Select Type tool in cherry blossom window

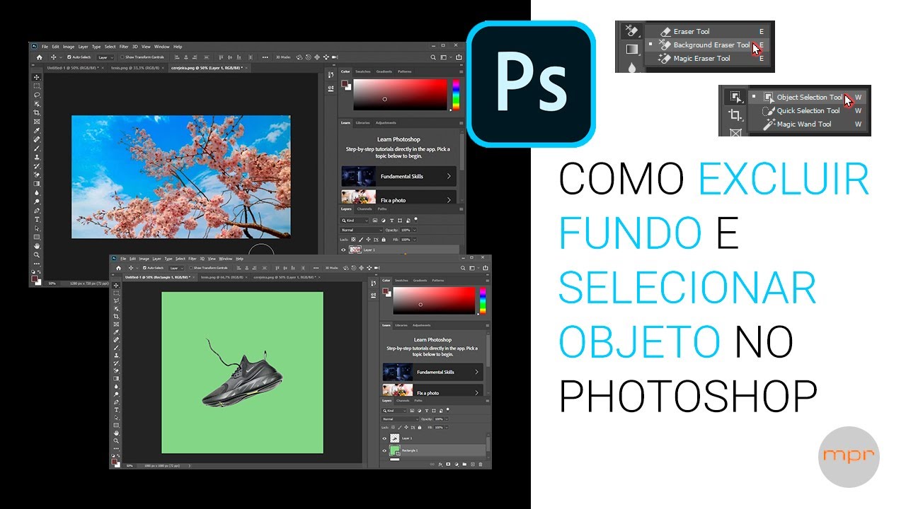click(x=37, y=219)
